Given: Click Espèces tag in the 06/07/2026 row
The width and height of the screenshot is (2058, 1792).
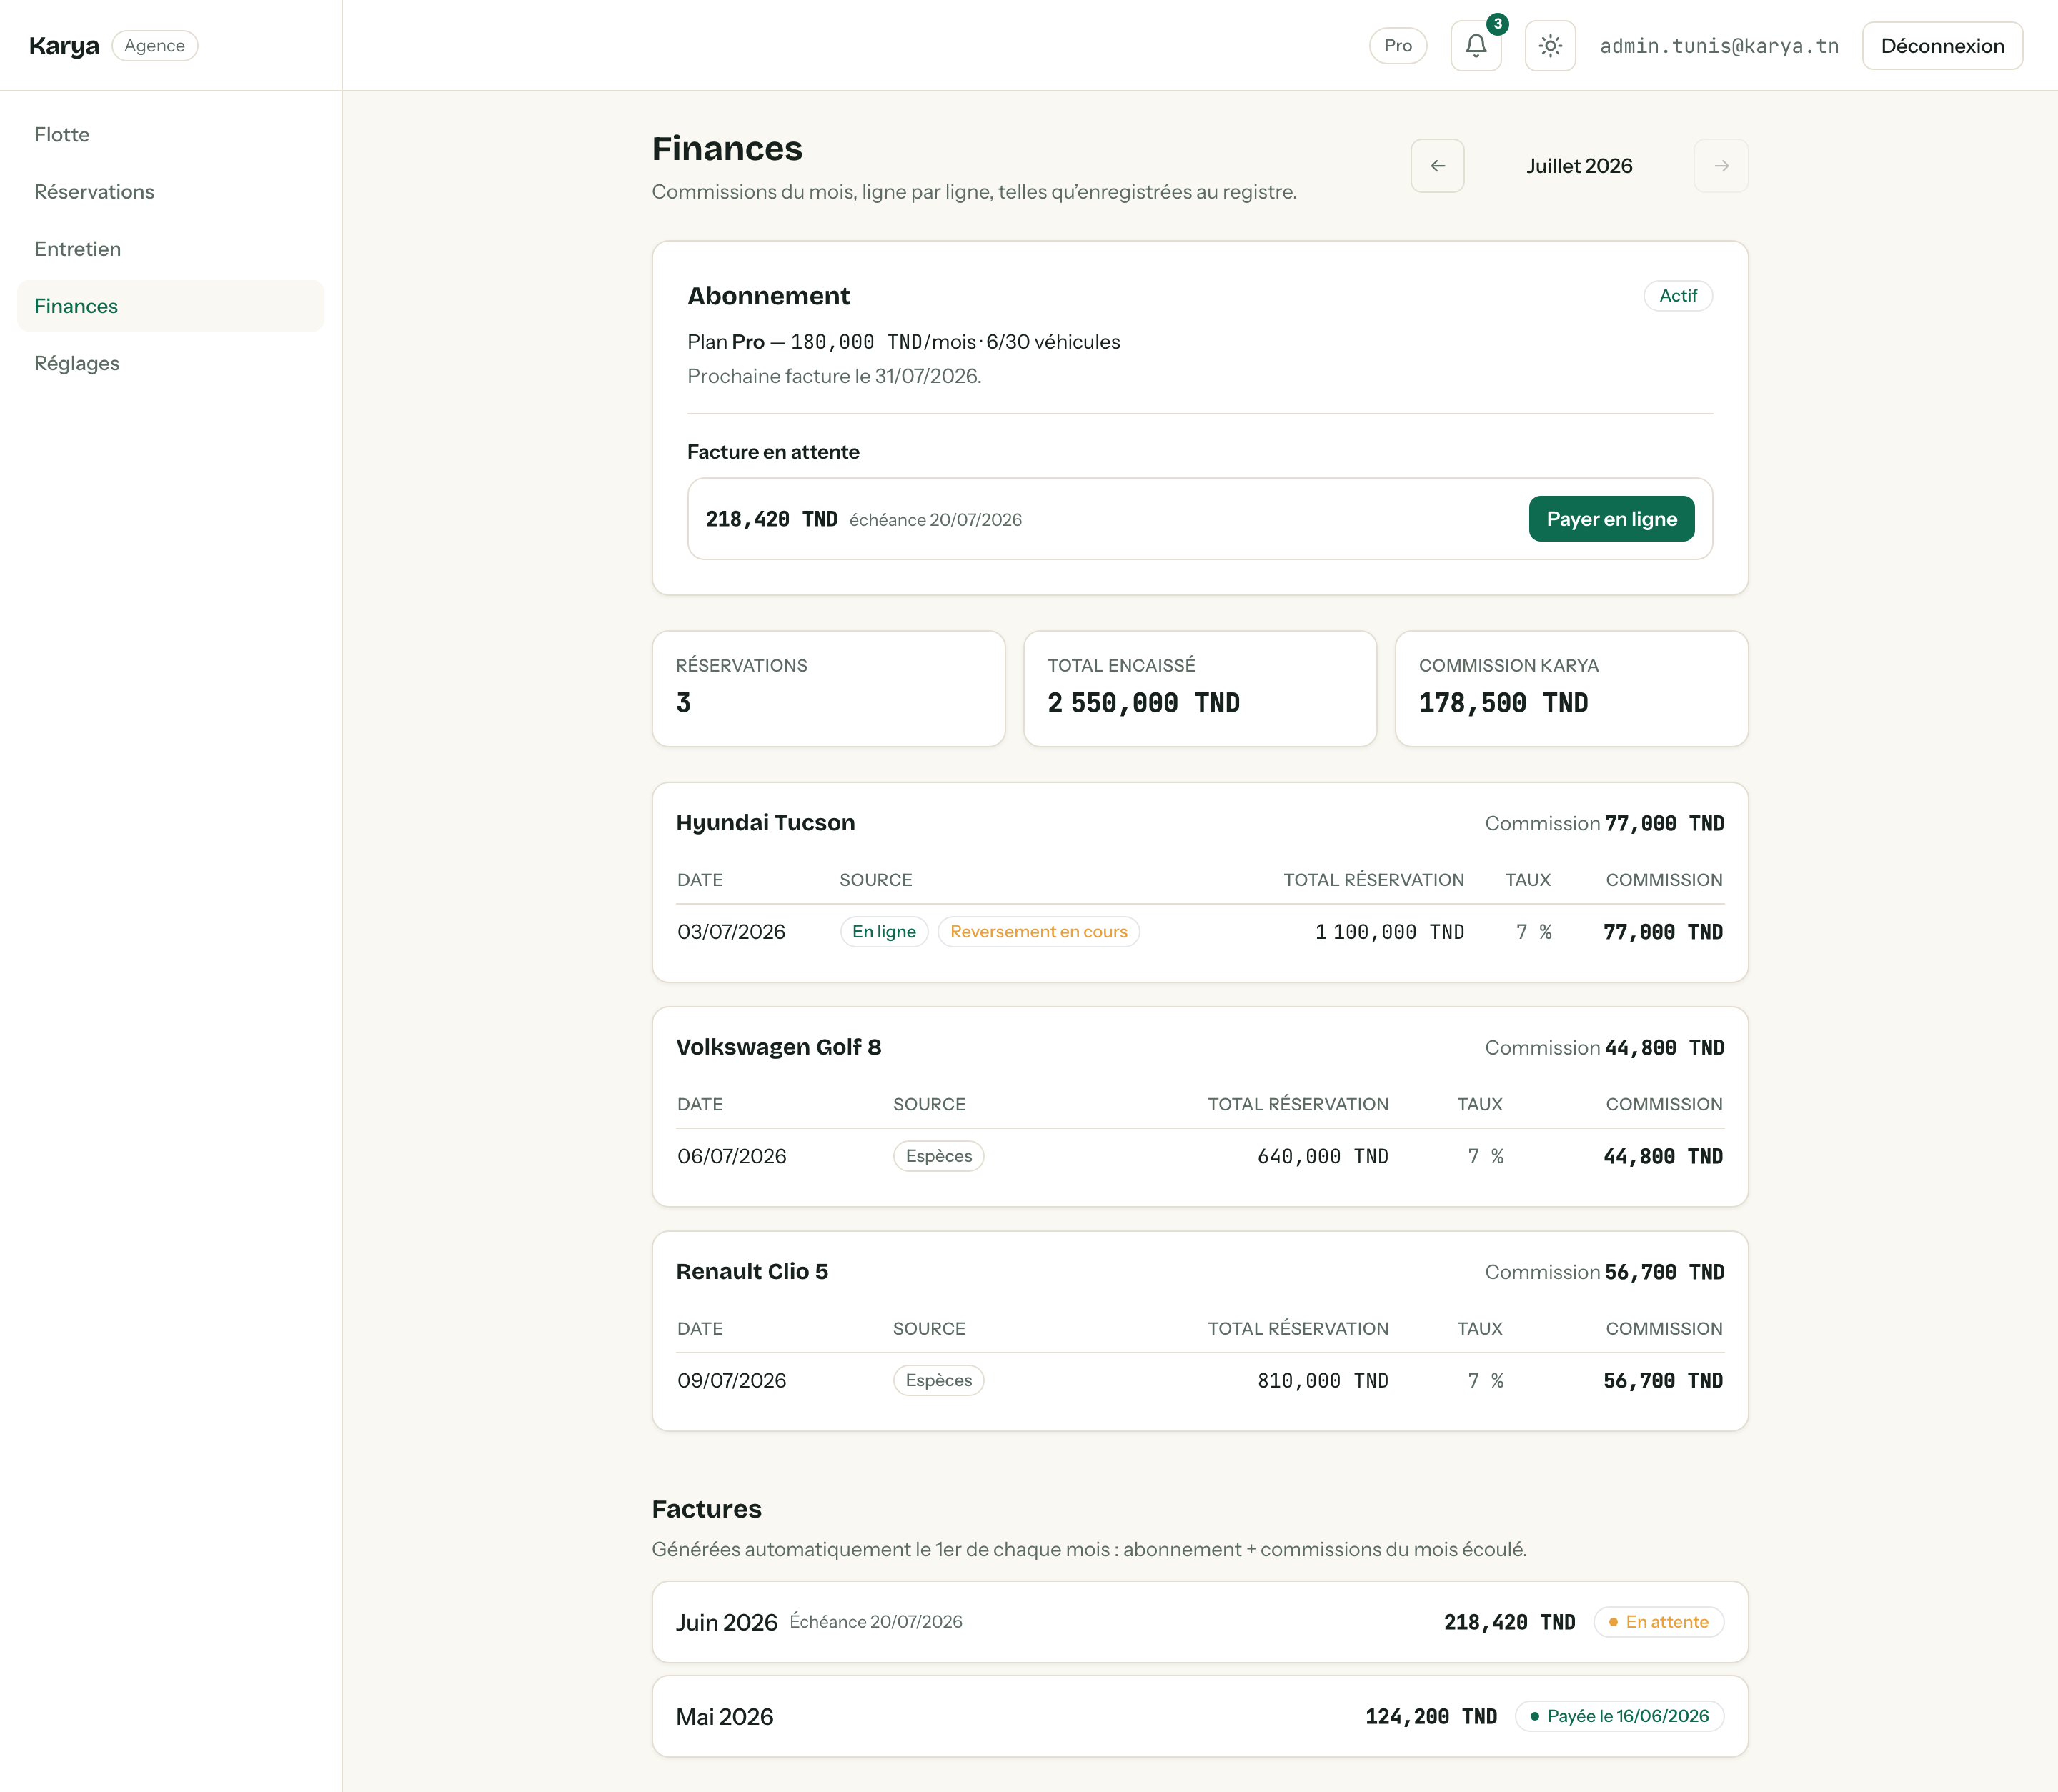Looking at the screenshot, I should pos(938,1156).
